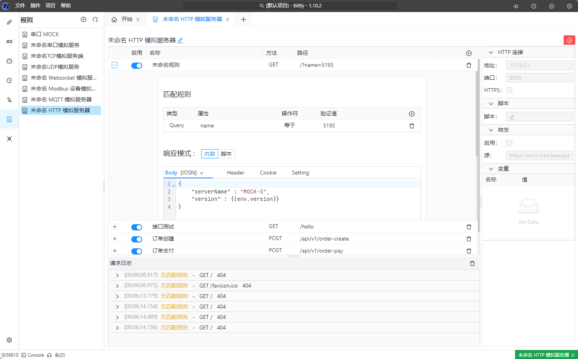Click the 端口 input field
The height and width of the screenshot is (359, 578).
coord(539,78)
